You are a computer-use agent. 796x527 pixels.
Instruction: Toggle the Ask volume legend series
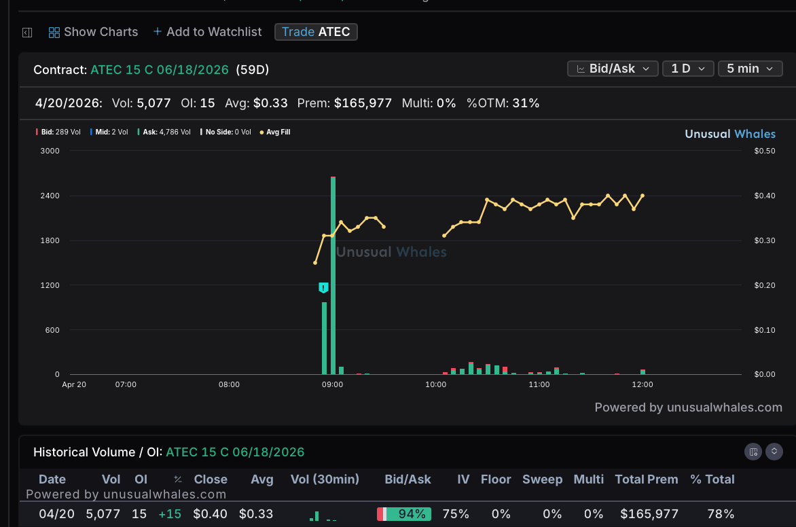164,132
